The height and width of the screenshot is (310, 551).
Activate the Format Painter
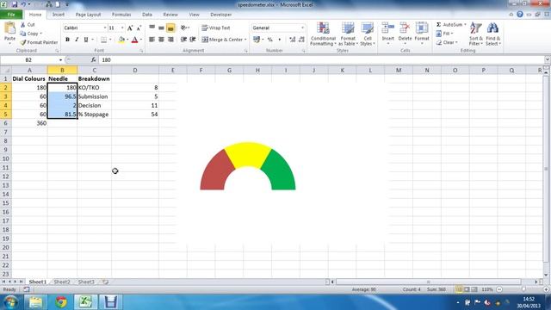(x=39, y=42)
